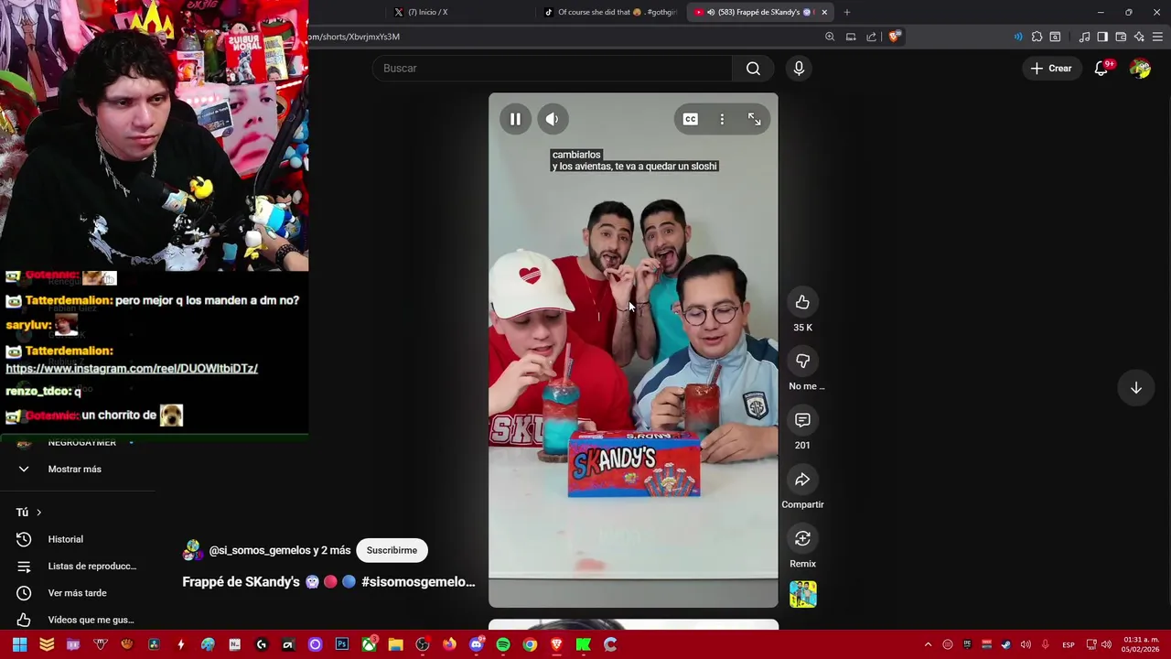Open the Brave playlist music note icon
The image size is (1171, 659).
click(1084, 37)
